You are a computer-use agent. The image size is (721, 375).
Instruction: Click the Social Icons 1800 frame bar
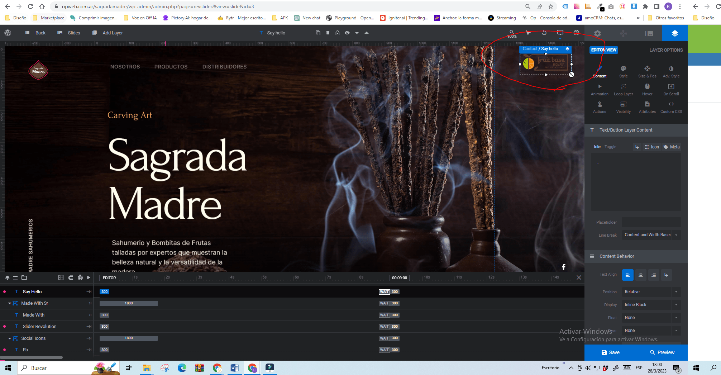coord(129,338)
